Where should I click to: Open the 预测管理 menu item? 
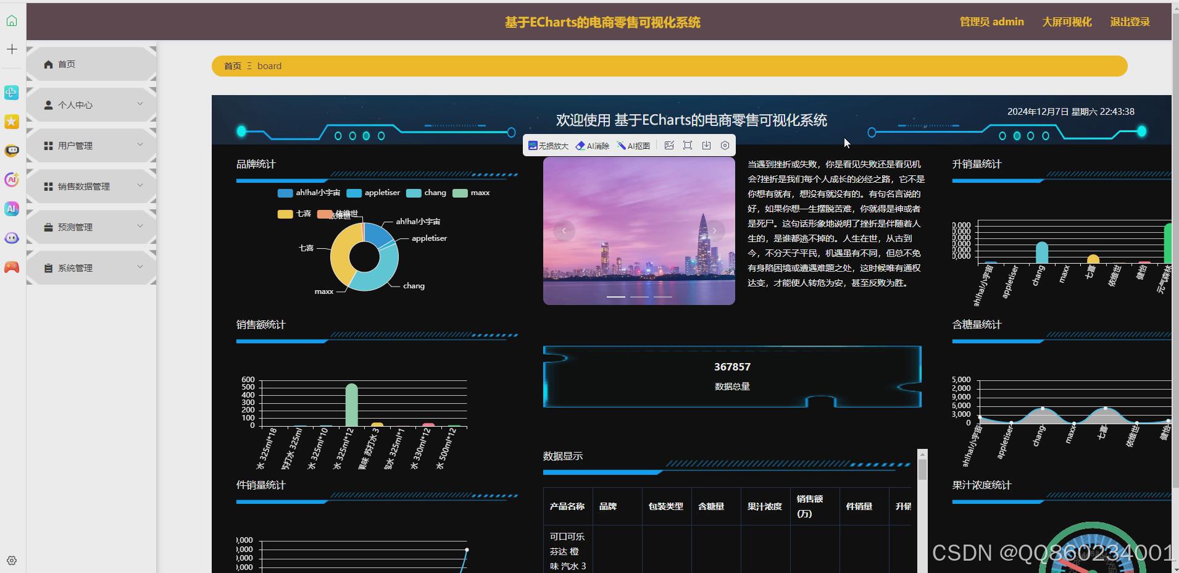pos(91,227)
